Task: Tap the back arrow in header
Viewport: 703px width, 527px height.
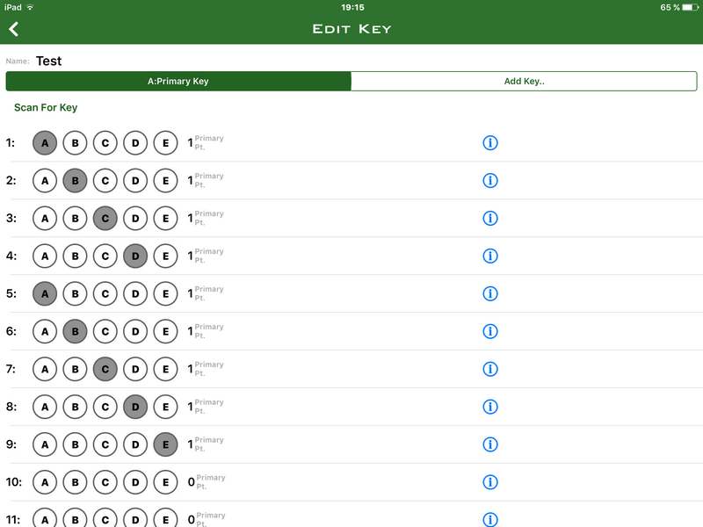Action: [x=13, y=29]
